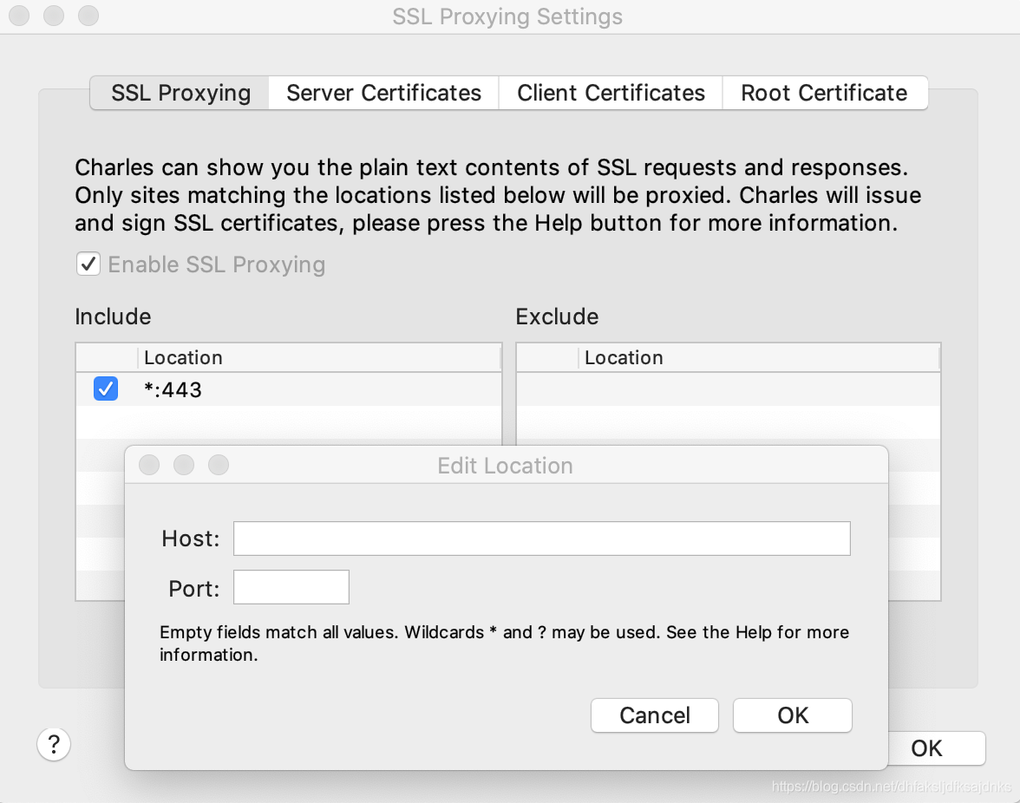
Task: Confirm Edit Location with OK
Action: [793, 715]
